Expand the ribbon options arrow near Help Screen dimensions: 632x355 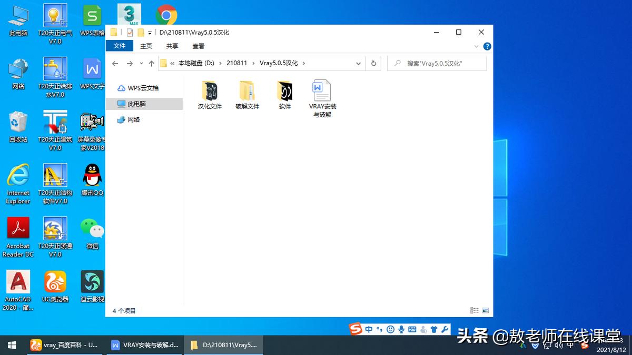click(476, 46)
